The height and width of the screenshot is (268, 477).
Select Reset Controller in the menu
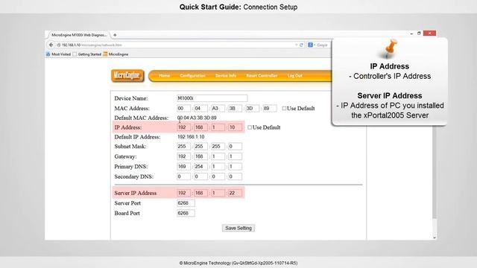pyautogui.click(x=262, y=76)
